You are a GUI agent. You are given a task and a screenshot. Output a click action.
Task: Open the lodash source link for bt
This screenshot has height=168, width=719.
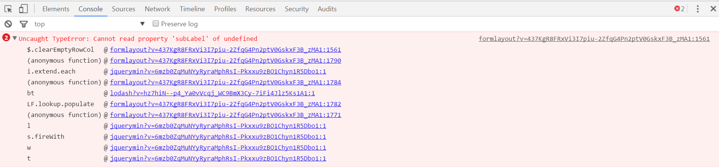click(x=213, y=93)
